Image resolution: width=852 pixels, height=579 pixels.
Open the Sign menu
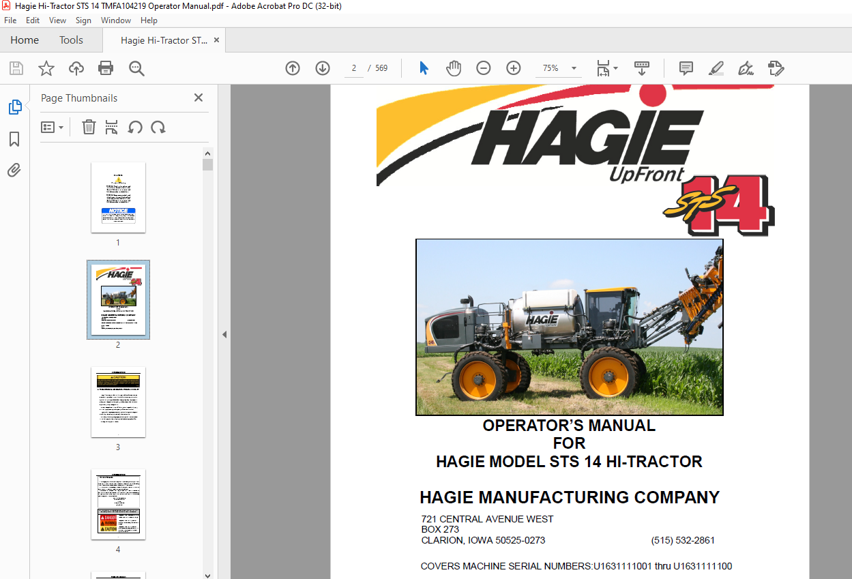83,20
